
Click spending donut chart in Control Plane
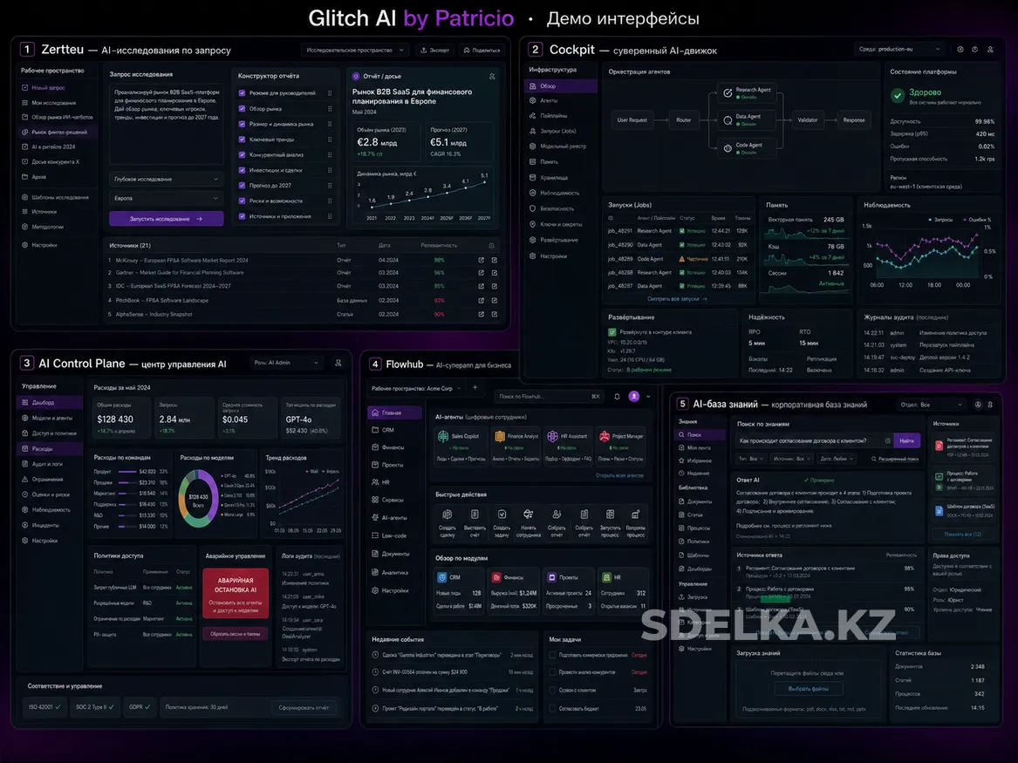point(199,498)
